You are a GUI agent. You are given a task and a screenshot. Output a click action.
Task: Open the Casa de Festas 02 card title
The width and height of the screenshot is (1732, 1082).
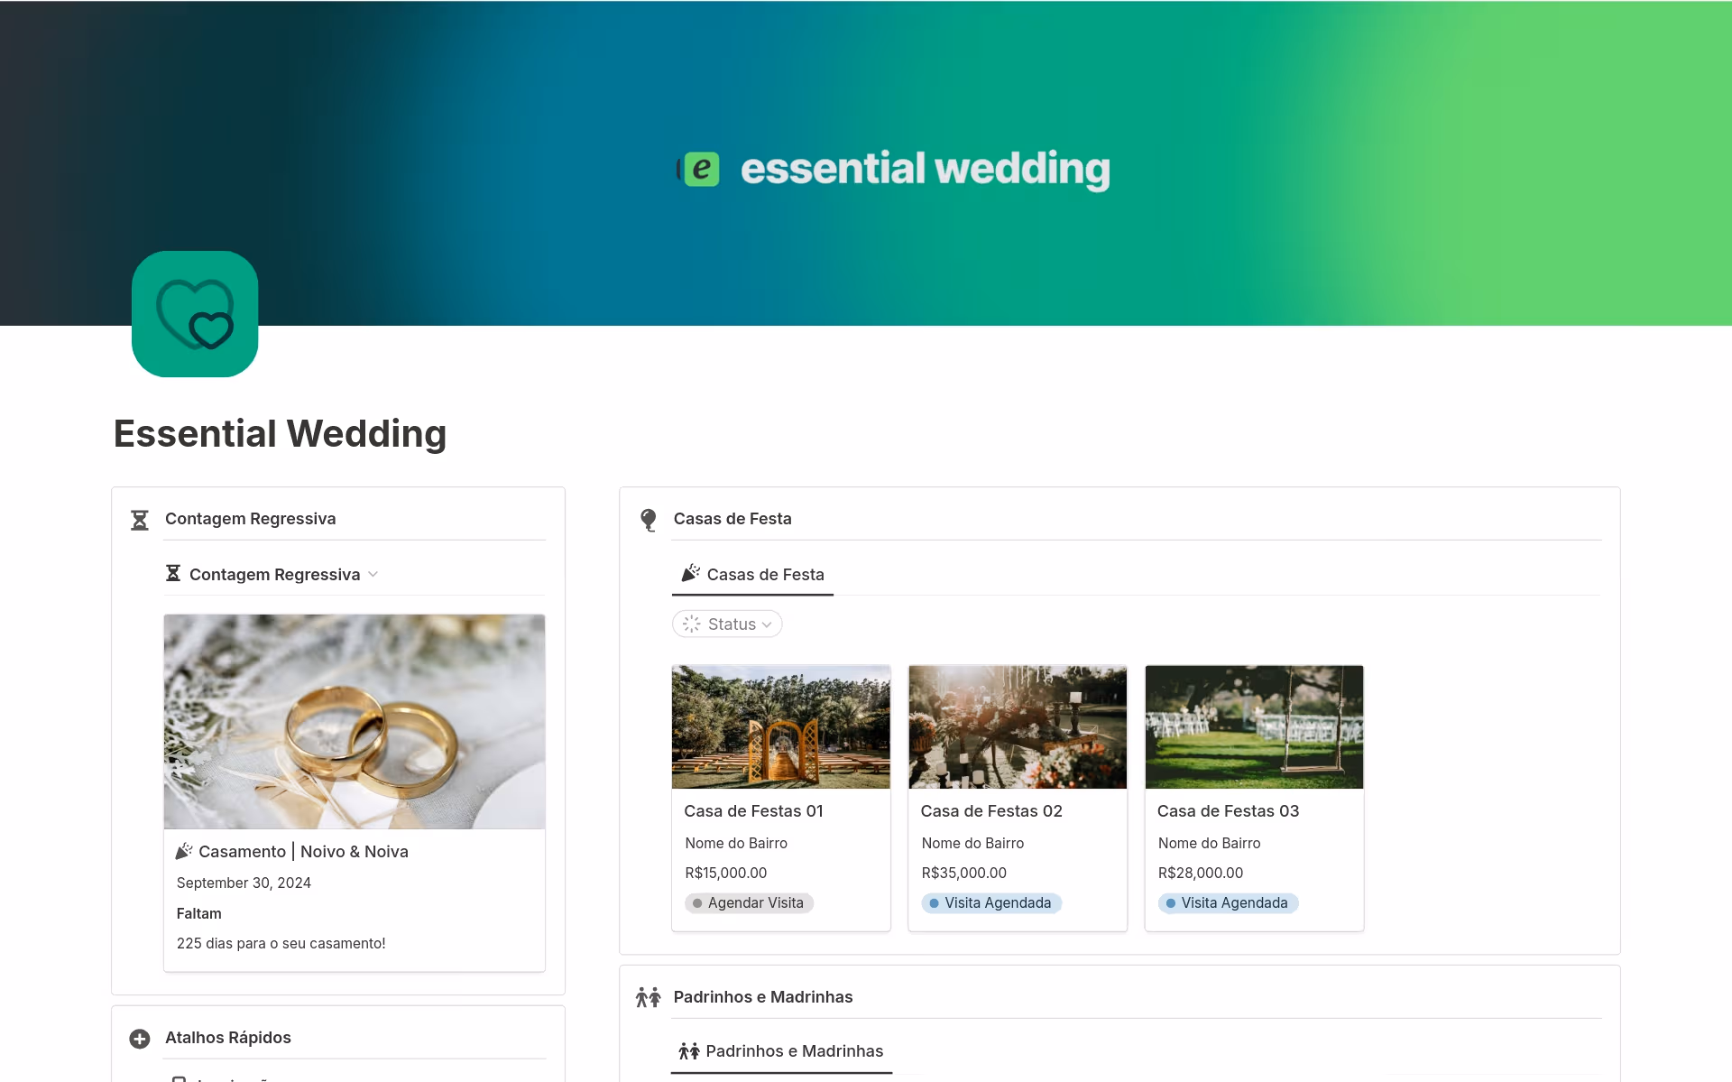pos(991,811)
